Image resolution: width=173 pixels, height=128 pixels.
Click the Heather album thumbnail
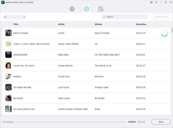coord(9,76)
